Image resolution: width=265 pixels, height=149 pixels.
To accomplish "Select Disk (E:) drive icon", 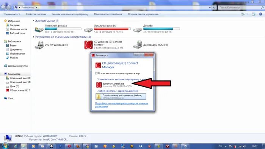I will tap(138, 30).
